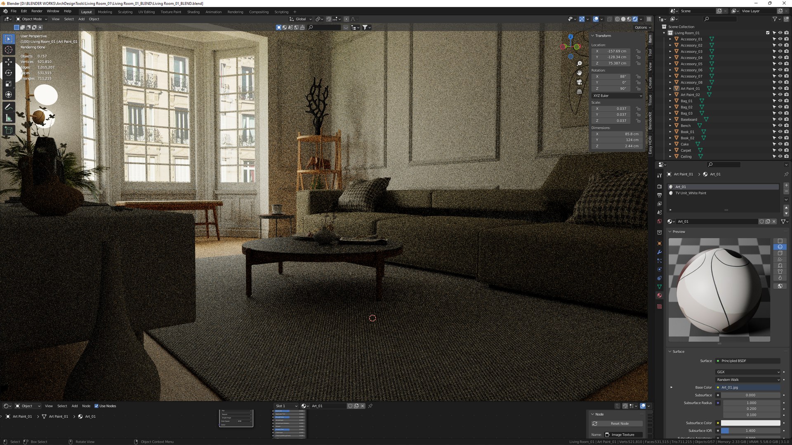Toggle Living Room_01 collection exclude checkbox
792x445 pixels.
[768, 33]
